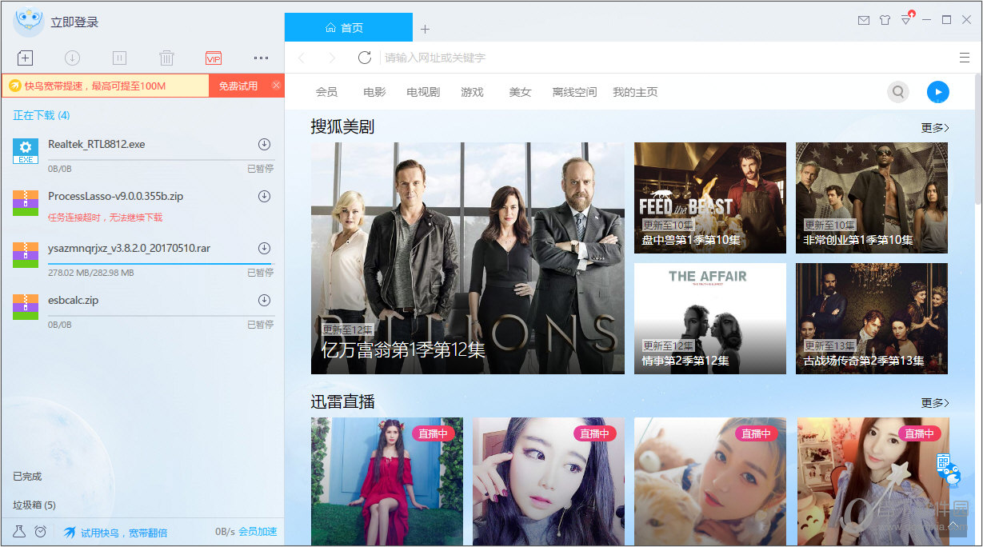Click the Xunlei bird avatar logo
The image size is (983, 547).
[29, 22]
